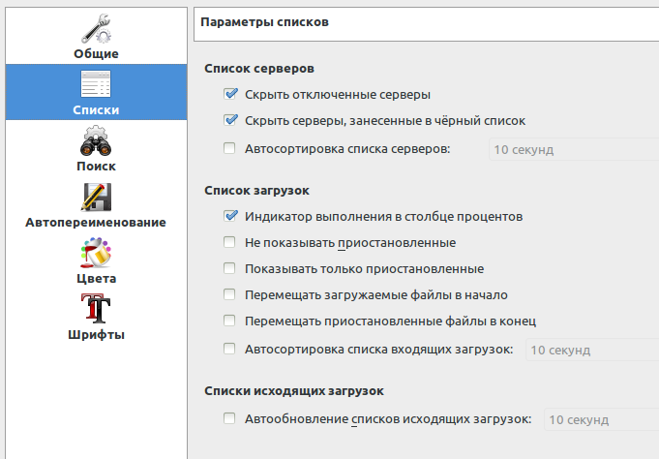
Task: Check Перемещать загружаемые файлы в начало
Action: tap(229, 294)
